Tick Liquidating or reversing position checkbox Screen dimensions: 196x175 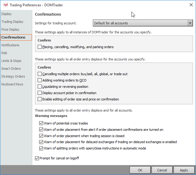point(40,87)
